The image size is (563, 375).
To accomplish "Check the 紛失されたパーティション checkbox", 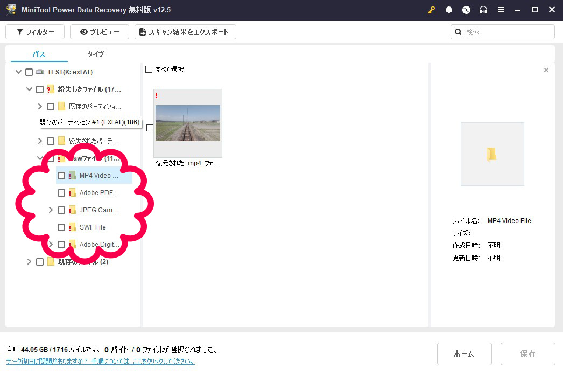I will 51,141.
